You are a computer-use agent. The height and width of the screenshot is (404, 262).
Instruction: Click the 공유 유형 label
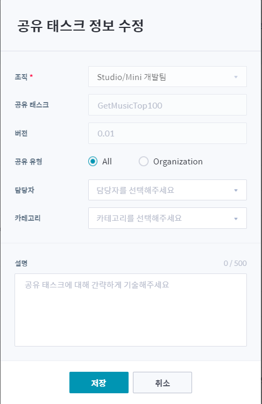29,162
